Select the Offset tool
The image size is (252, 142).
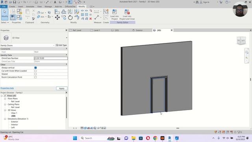pos(64,12)
